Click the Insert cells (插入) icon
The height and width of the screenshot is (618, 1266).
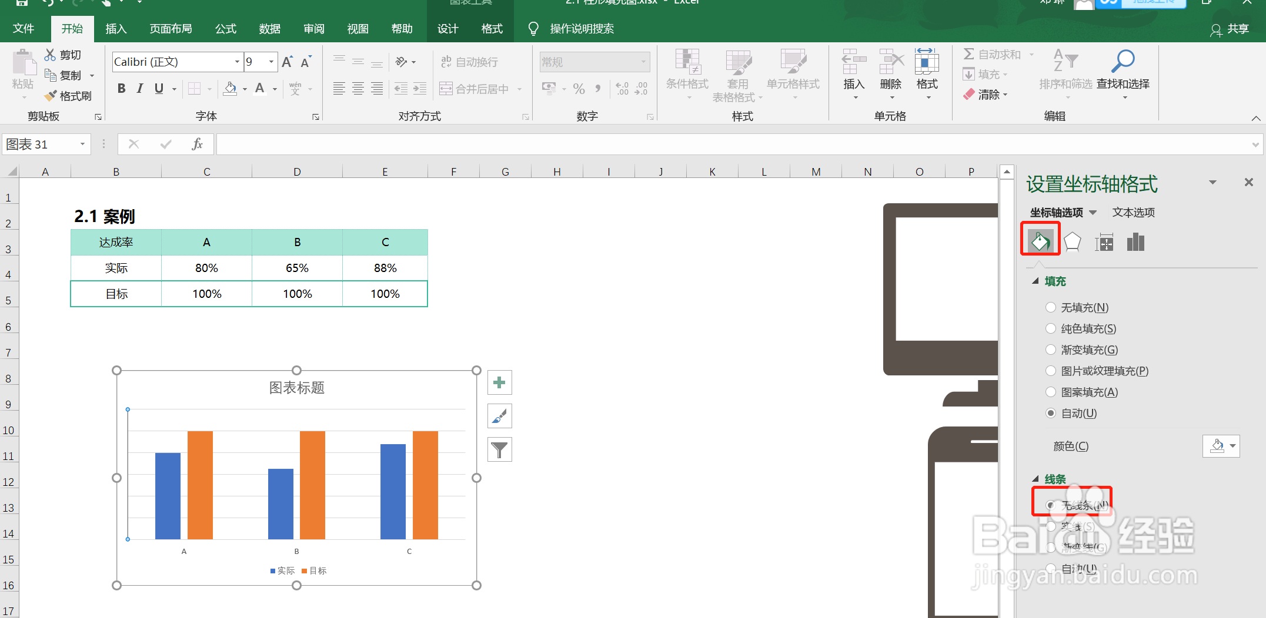tap(854, 61)
